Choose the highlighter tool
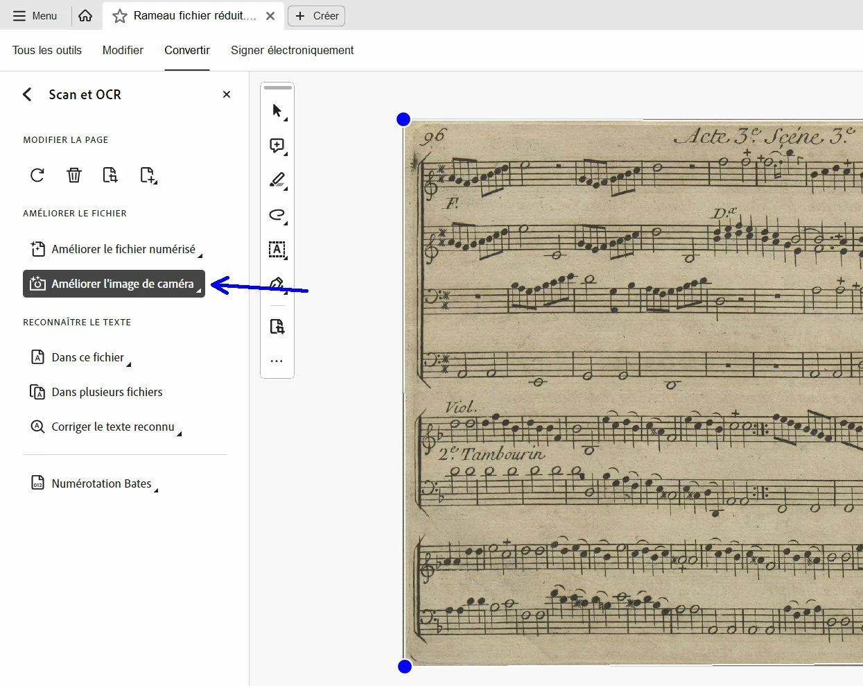Viewport: 863px width, 686px height. coord(277,180)
